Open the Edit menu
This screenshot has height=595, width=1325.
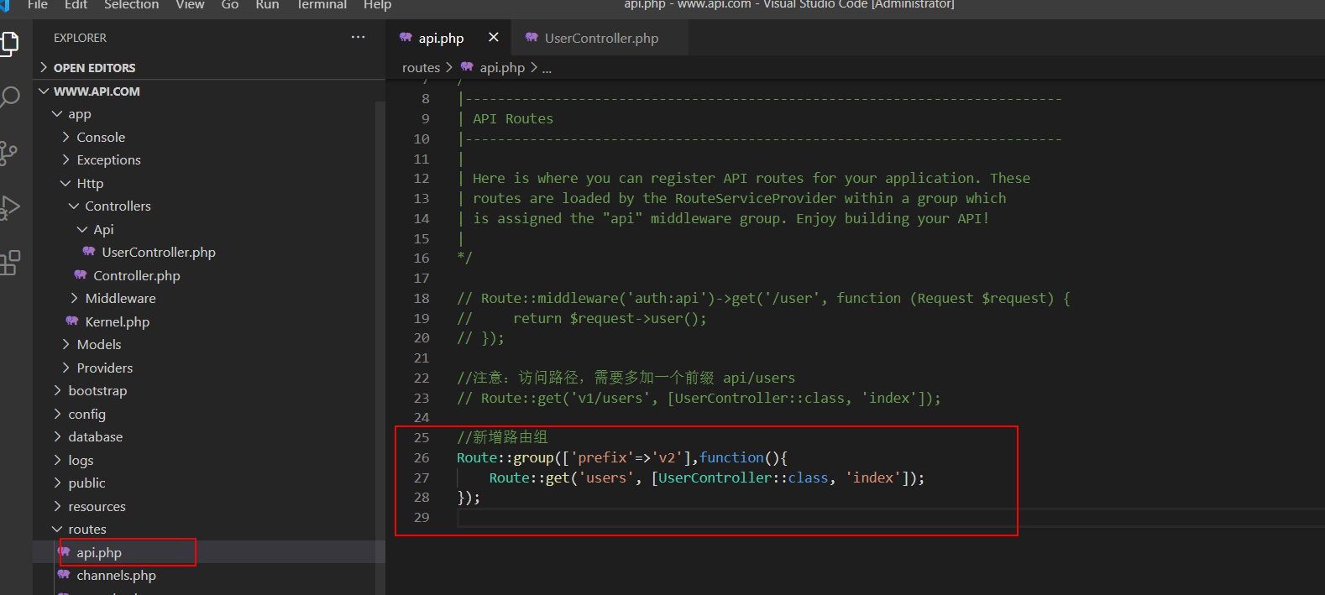point(76,5)
